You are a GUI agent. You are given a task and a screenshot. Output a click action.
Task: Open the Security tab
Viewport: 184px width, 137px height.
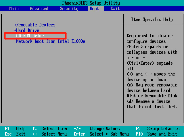click(x=69, y=9)
